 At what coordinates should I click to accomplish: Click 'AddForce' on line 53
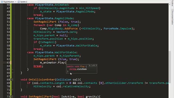point(71,29)
